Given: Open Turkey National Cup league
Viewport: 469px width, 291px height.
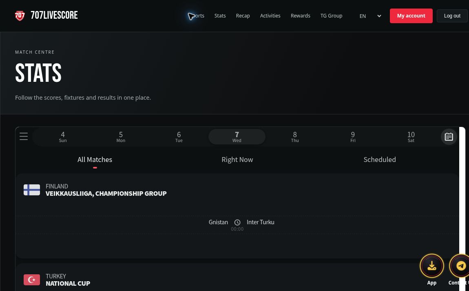Looking at the screenshot, I should (68, 283).
